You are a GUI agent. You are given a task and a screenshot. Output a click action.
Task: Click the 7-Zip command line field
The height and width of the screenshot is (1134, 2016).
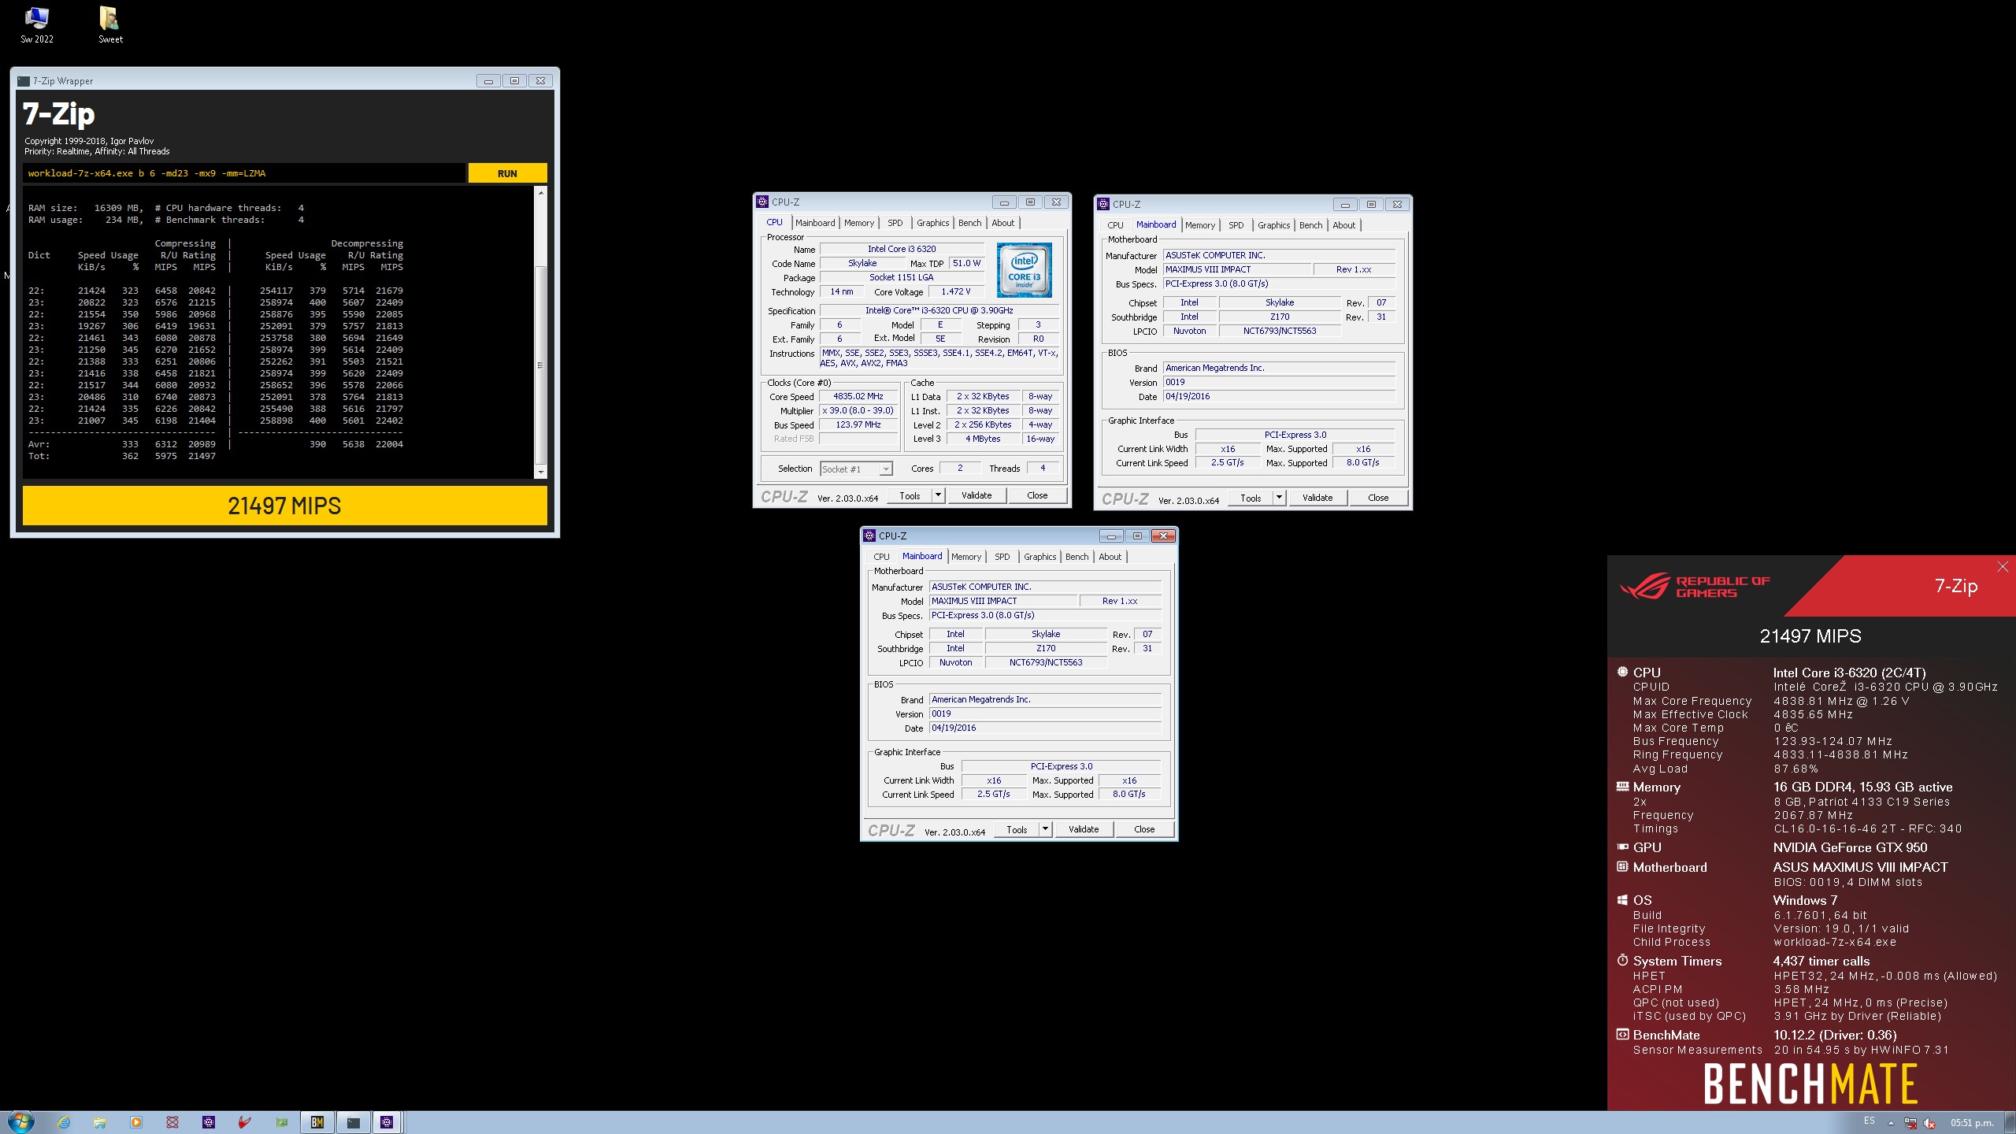(x=243, y=173)
